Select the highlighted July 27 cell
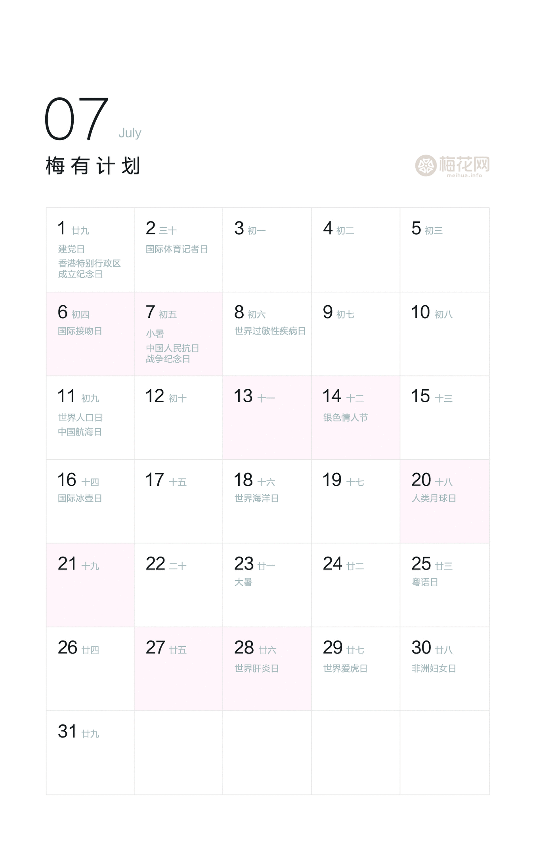535x841 pixels. pyautogui.click(x=178, y=668)
